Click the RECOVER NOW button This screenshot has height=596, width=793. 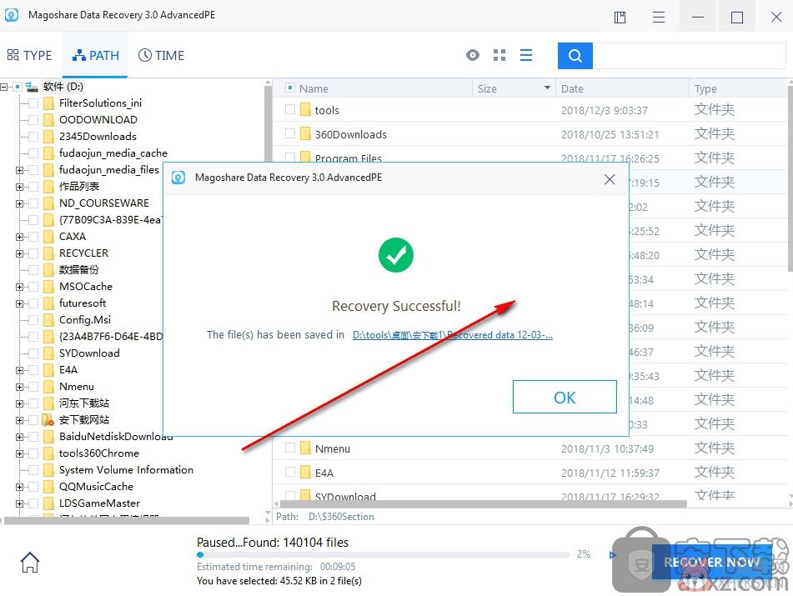pyautogui.click(x=711, y=562)
